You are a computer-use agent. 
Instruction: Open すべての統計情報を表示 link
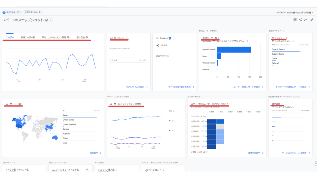pyautogui.click(x=181, y=87)
